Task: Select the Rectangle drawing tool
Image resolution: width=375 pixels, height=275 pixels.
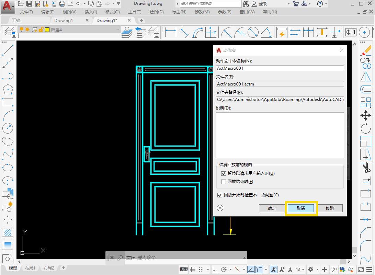Action: click(x=8, y=102)
